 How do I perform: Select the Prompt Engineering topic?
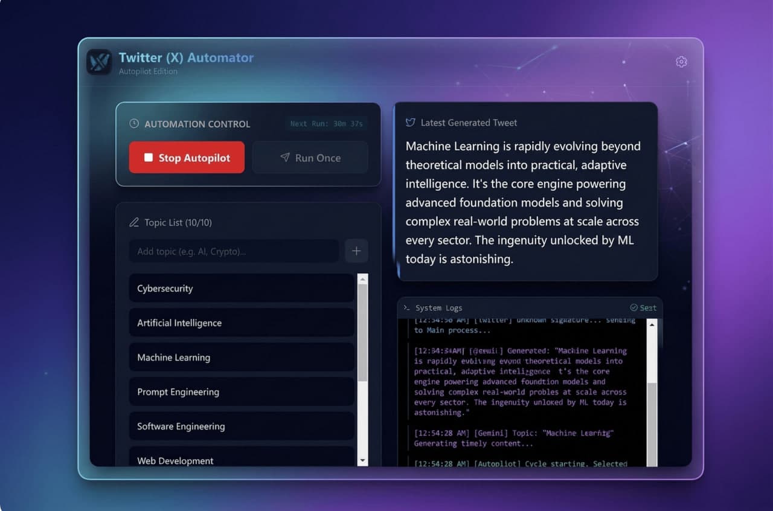click(242, 391)
